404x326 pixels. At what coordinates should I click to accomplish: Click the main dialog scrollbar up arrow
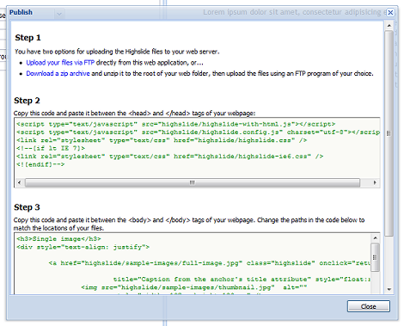pos(389,26)
